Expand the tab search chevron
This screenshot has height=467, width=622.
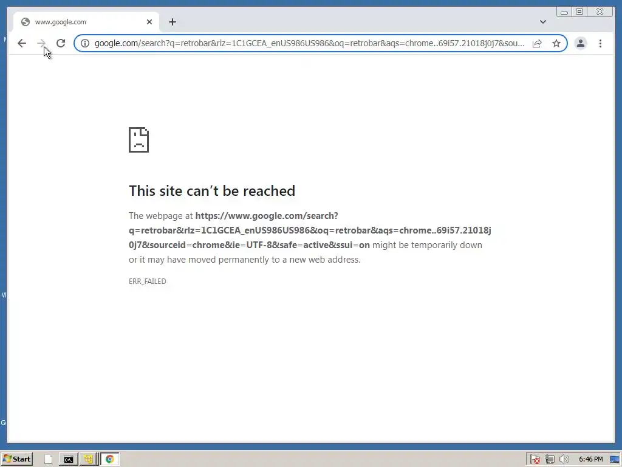(543, 22)
